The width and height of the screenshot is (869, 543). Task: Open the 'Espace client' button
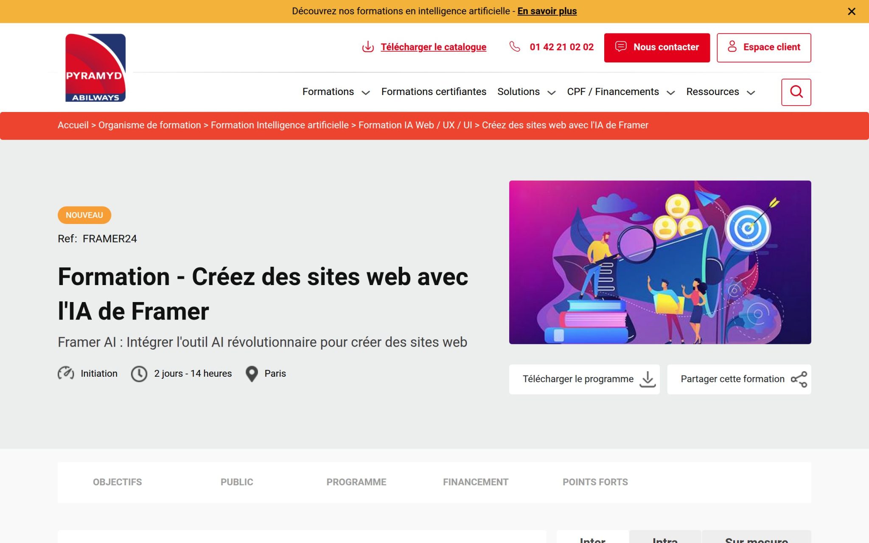764,48
